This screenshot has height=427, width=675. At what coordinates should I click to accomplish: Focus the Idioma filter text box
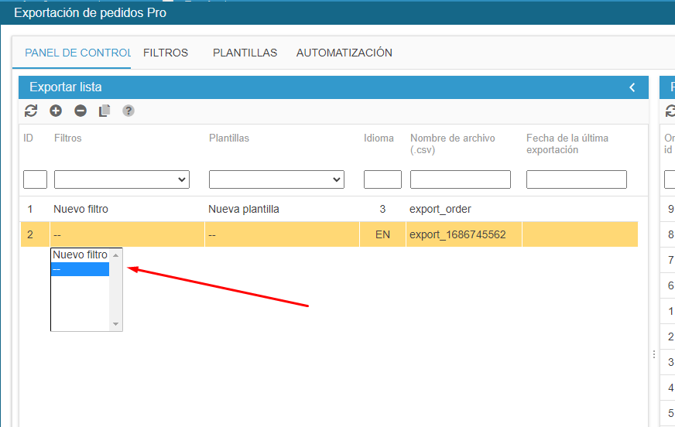pyautogui.click(x=382, y=179)
